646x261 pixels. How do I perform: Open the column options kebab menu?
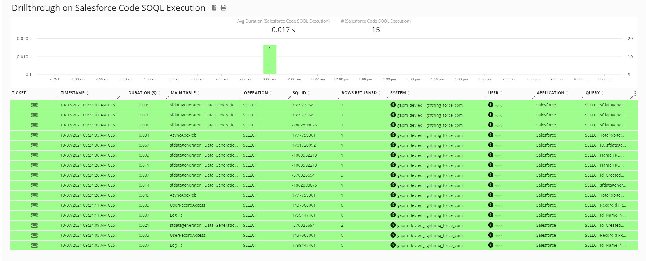(x=635, y=94)
